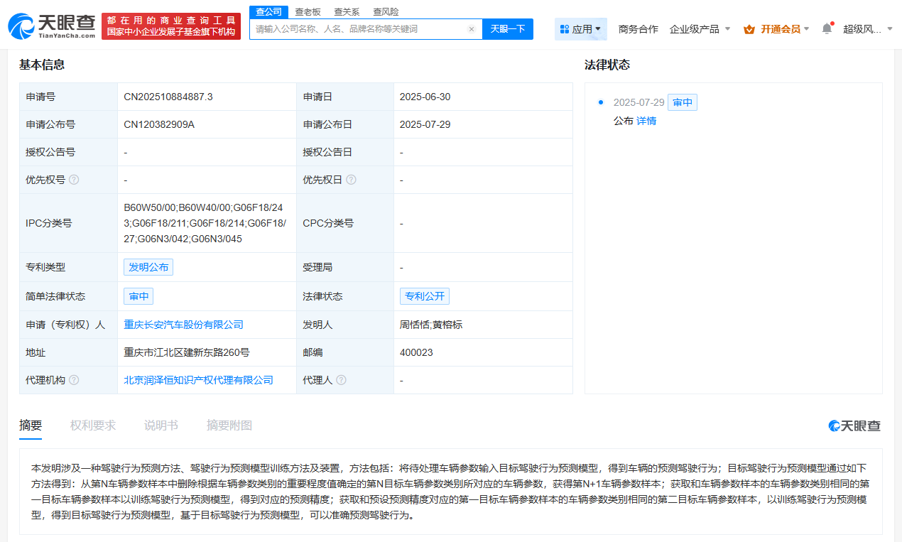Click the help icon next to 优先权日
This screenshot has height=542, width=902.
350,180
